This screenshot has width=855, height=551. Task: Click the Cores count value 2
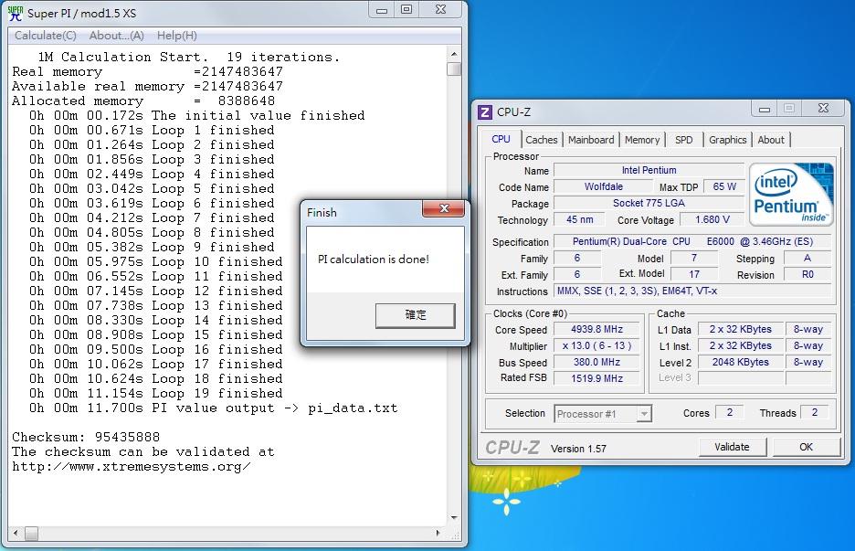coord(730,412)
